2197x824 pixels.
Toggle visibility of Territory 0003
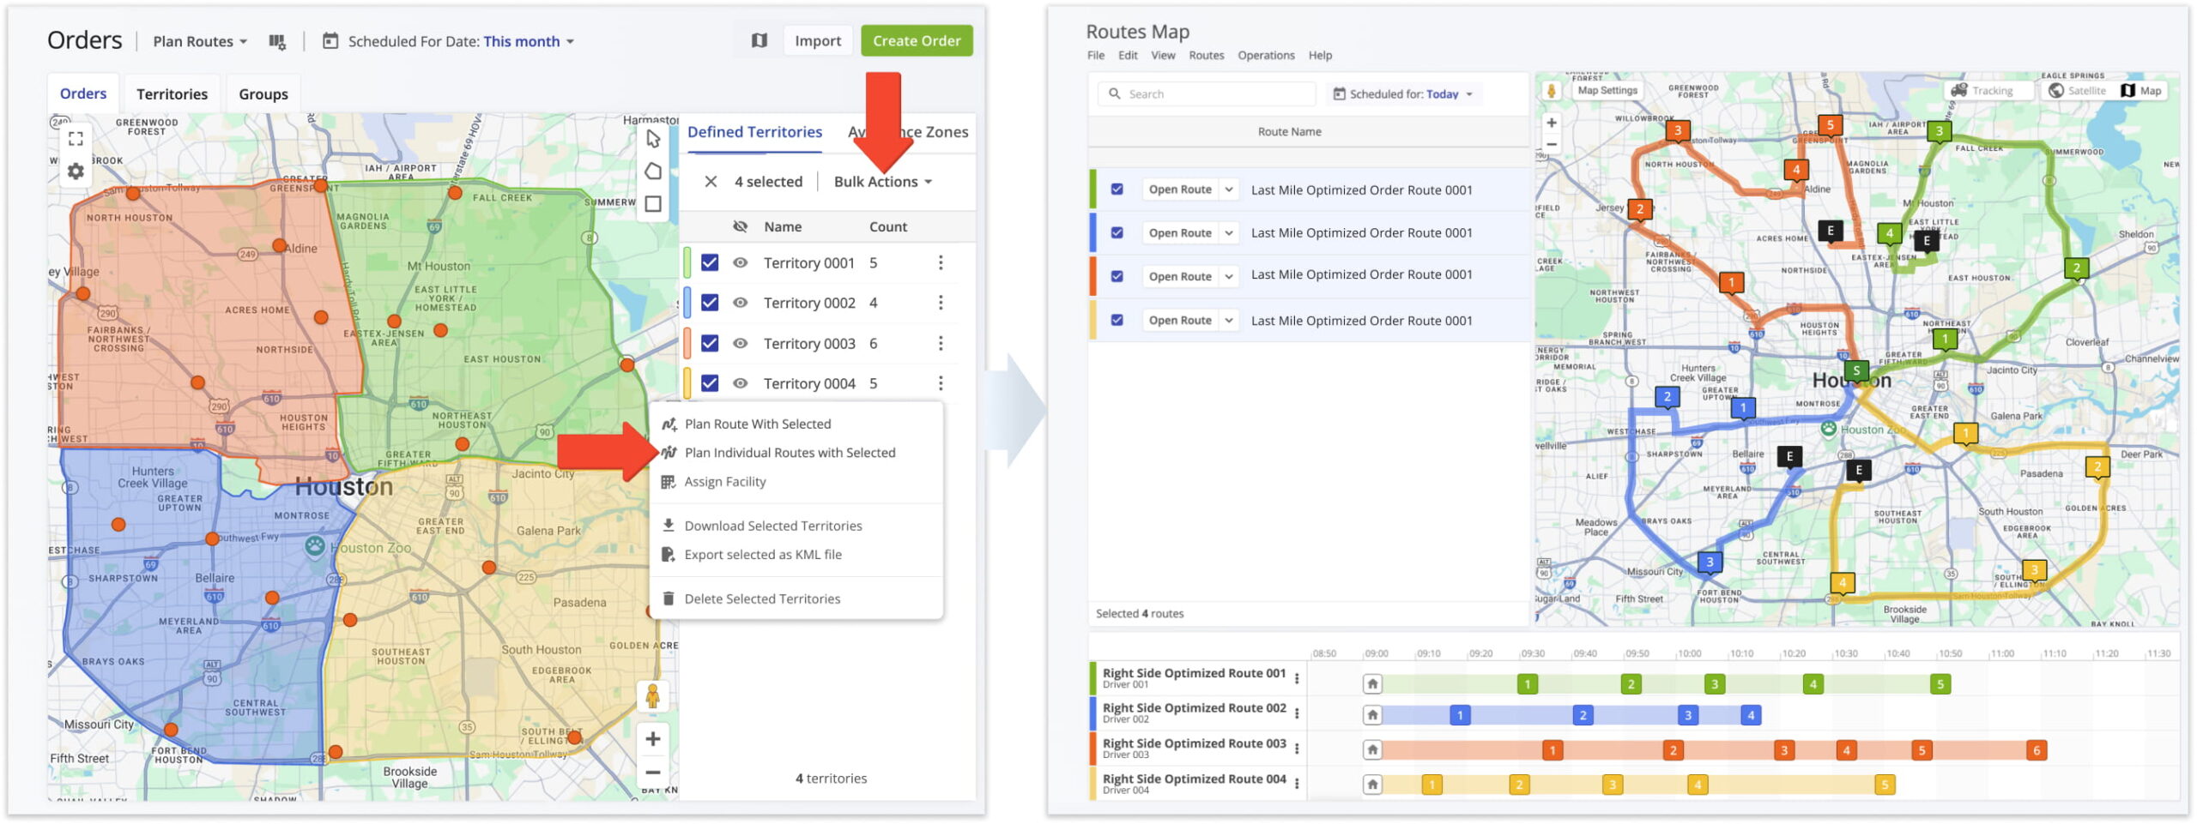[x=740, y=343]
